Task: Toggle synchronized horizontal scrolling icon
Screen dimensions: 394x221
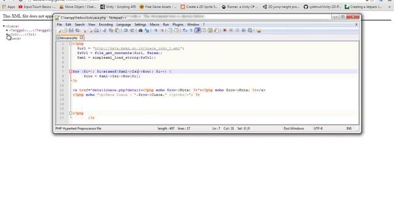Action: click(177, 31)
